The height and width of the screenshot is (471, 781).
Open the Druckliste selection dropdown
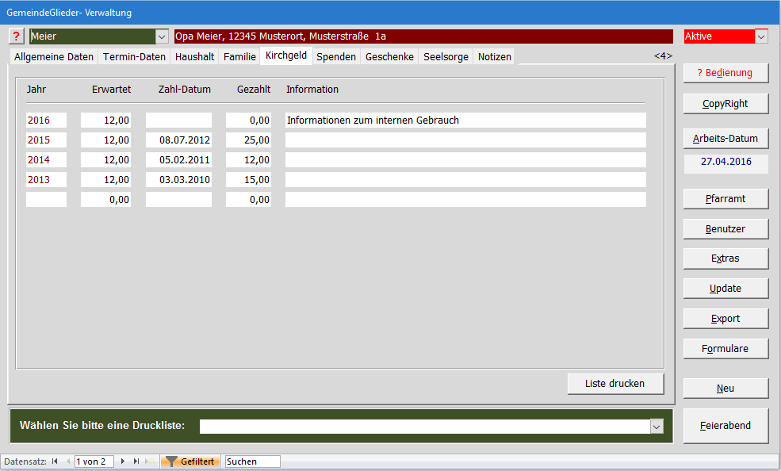[x=657, y=427]
